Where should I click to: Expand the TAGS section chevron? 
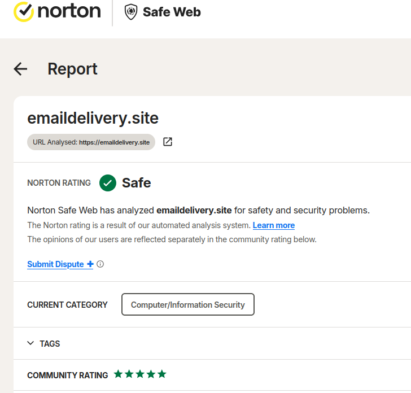(x=30, y=343)
